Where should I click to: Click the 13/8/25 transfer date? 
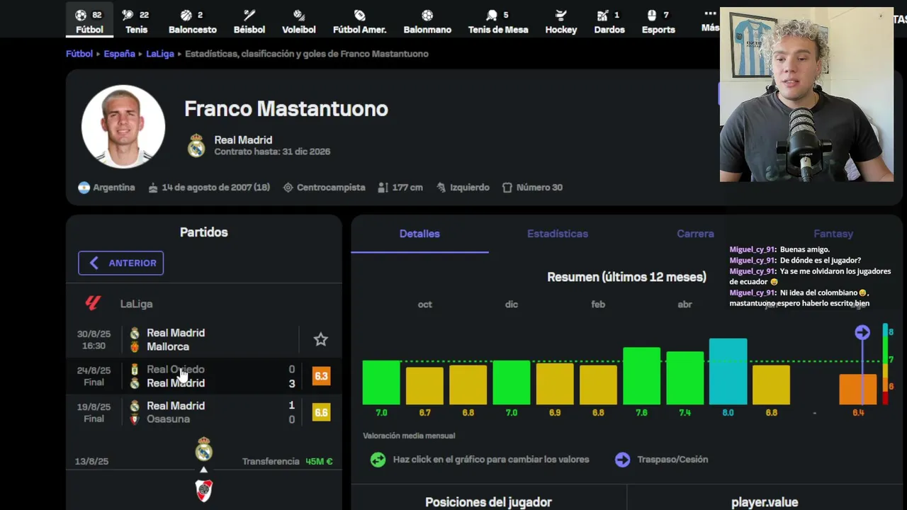point(91,461)
